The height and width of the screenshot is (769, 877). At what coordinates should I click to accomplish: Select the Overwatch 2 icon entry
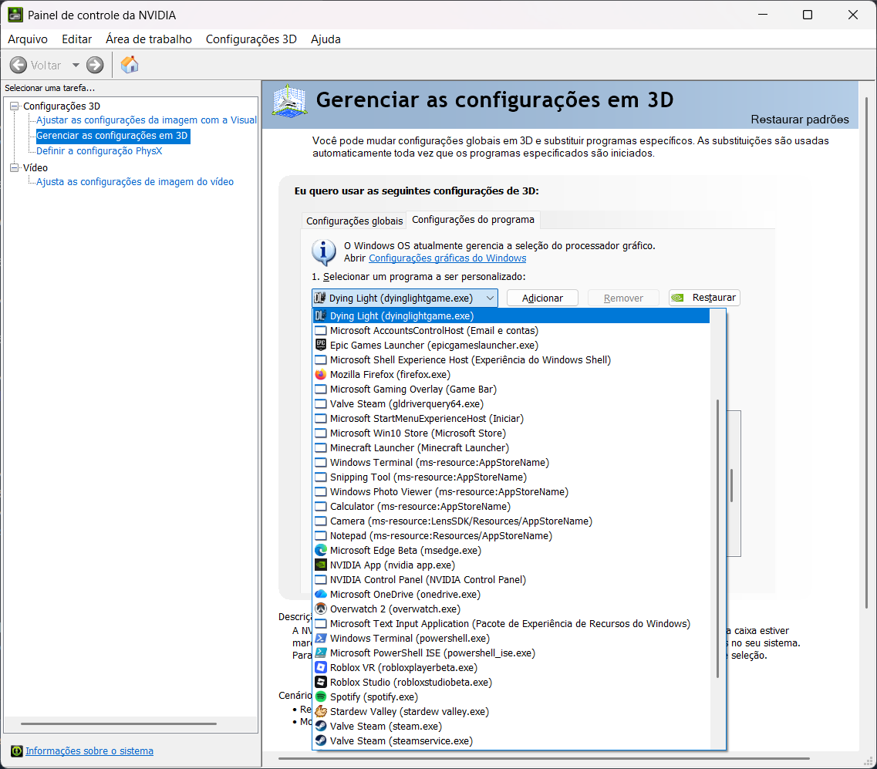(x=320, y=609)
